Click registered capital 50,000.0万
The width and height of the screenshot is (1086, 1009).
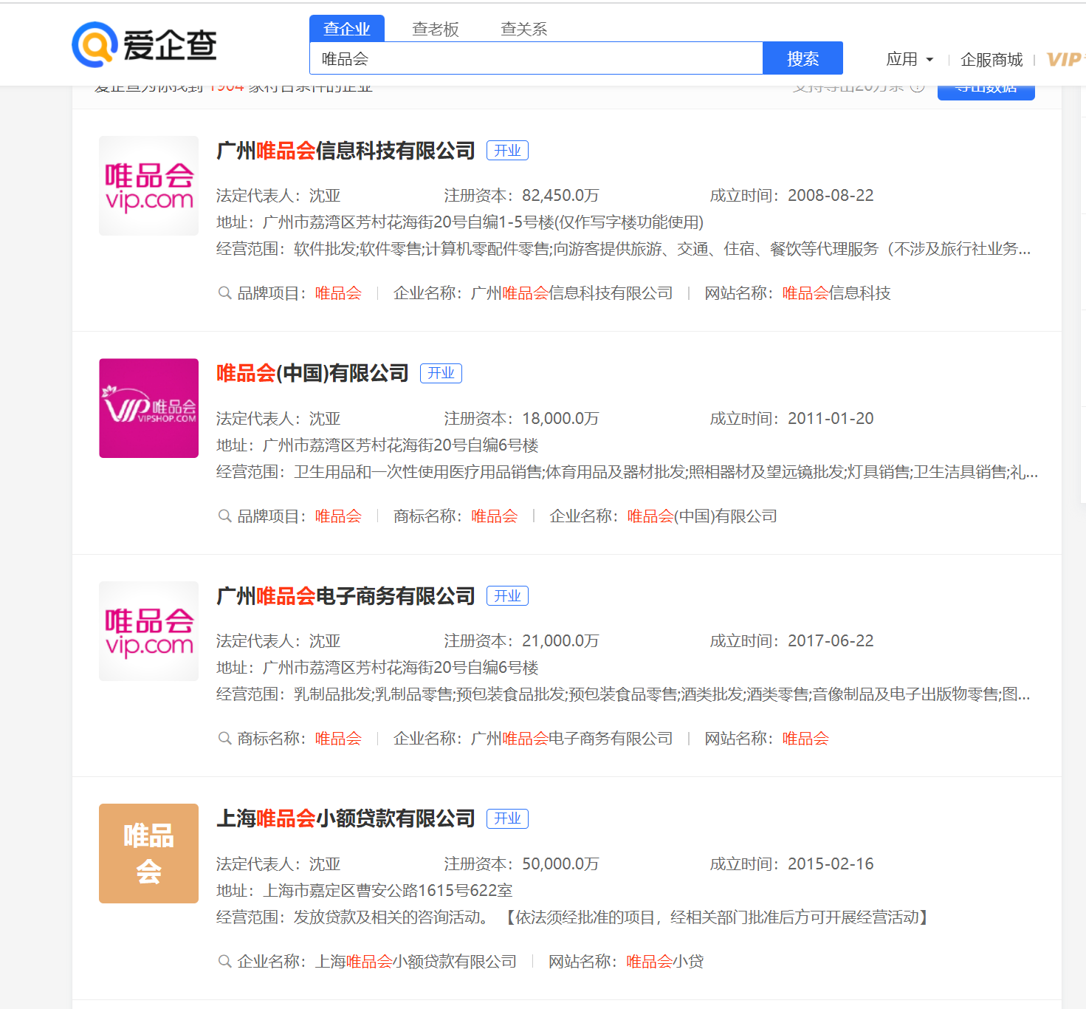pyautogui.click(x=560, y=864)
